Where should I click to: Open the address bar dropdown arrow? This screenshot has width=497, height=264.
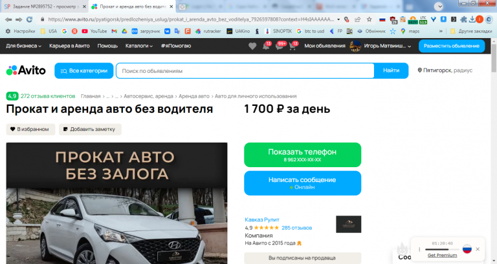pyautogui.click(x=338, y=19)
